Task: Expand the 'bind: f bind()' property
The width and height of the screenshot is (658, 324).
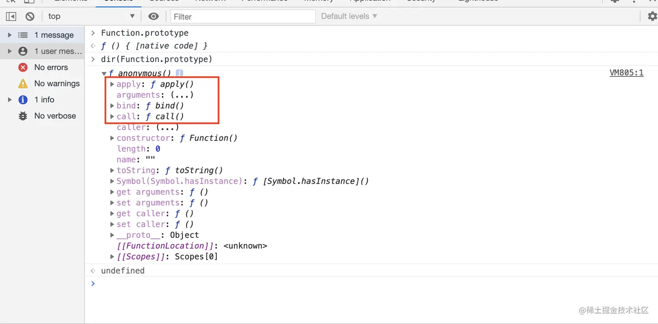Action: pos(112,105)
